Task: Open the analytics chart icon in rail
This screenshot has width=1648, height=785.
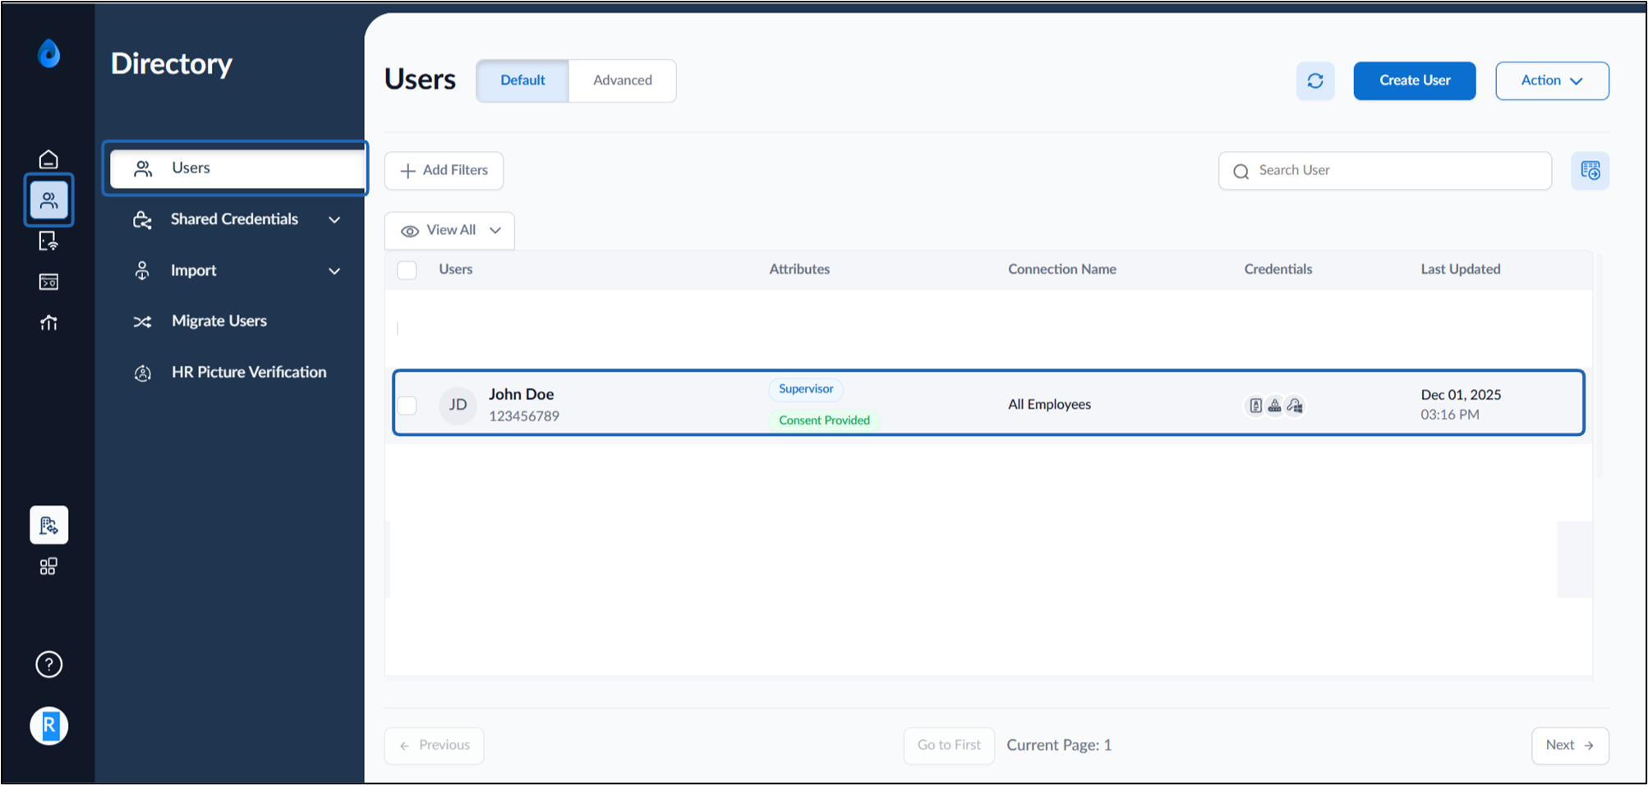Action: [48, 323]
